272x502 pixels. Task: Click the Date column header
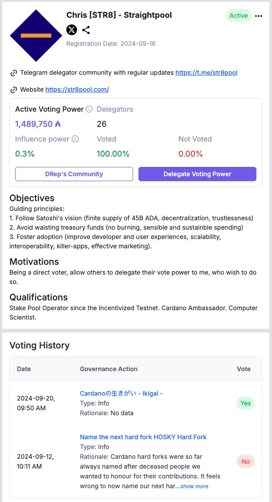point(24,369)
